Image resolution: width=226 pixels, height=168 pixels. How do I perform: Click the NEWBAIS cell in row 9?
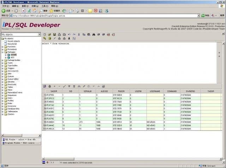tap(155, 122)
